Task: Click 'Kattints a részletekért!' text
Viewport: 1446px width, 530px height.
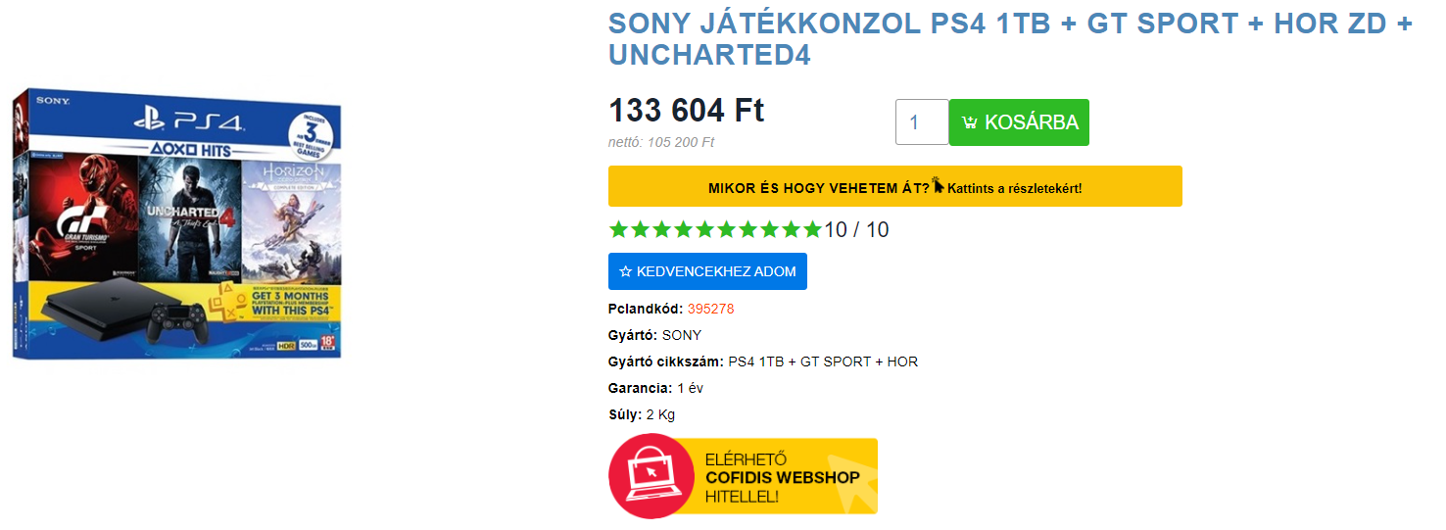Action: [1014, 187]
